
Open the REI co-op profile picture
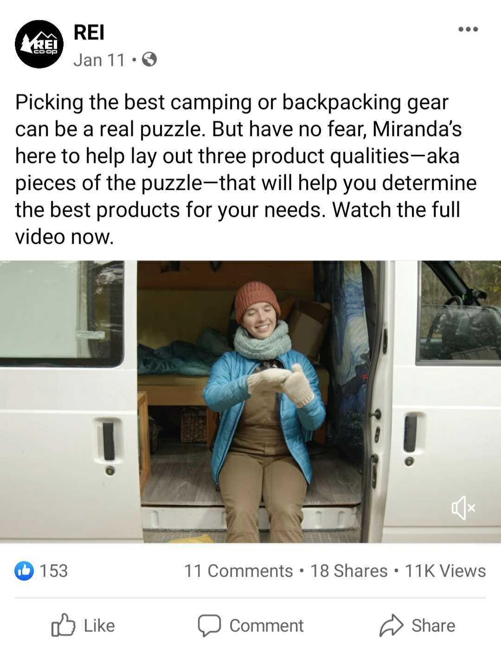pyautogui.click(x=39, y=44)
